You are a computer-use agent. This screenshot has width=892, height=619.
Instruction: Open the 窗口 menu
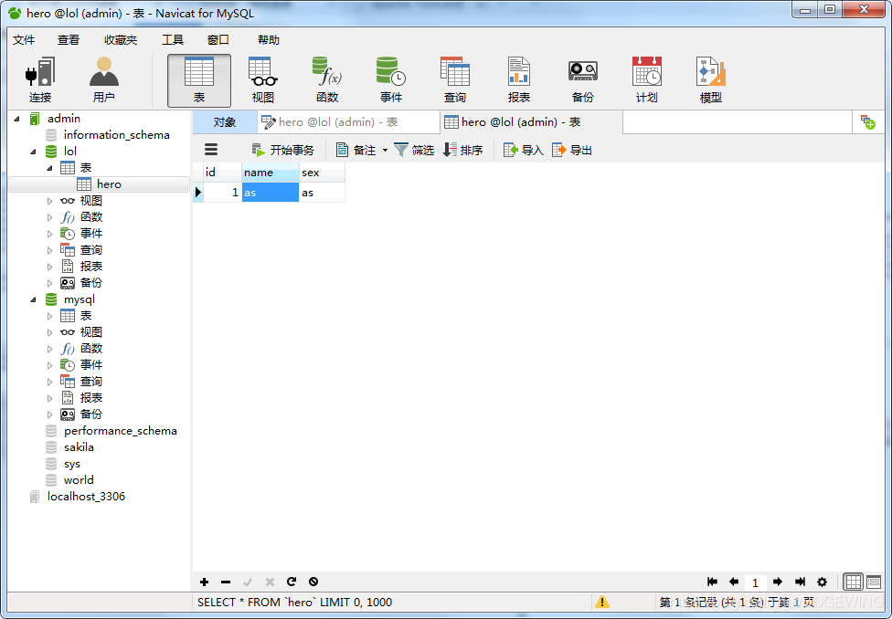pos(218,40)
